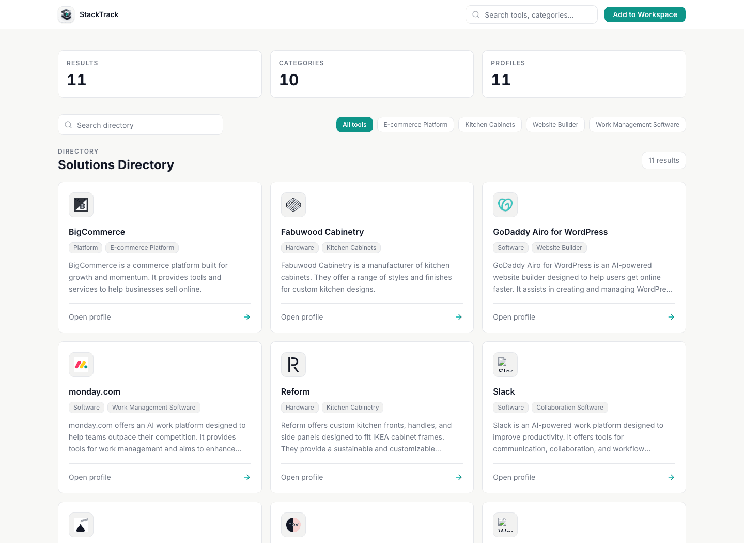Image resolution: width=744 pixels, height=543 pixels.
Task: Click Work Management Software tag on monday.com card
Action: tap(154, 408)
